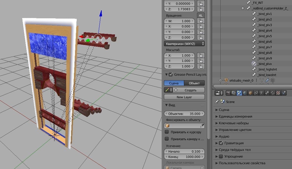
Task: Open the grease pencil data-block browse dropdown
Action: pos(168,90)
